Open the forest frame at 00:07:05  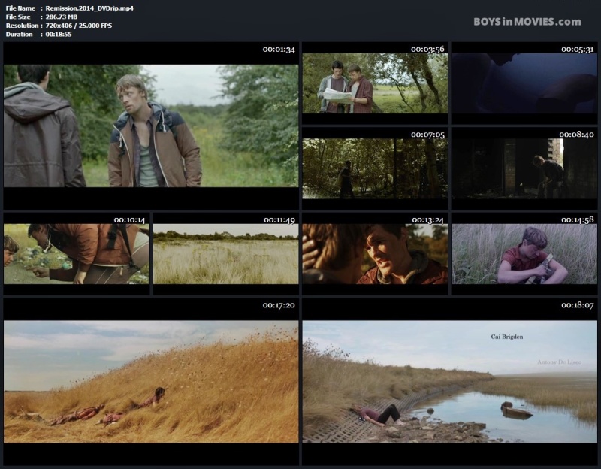(375, 168)
